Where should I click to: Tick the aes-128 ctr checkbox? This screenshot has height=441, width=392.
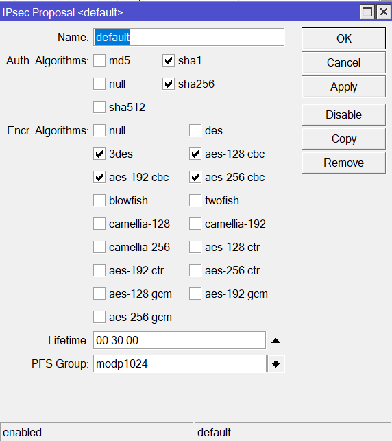click(x=195, y=247)
